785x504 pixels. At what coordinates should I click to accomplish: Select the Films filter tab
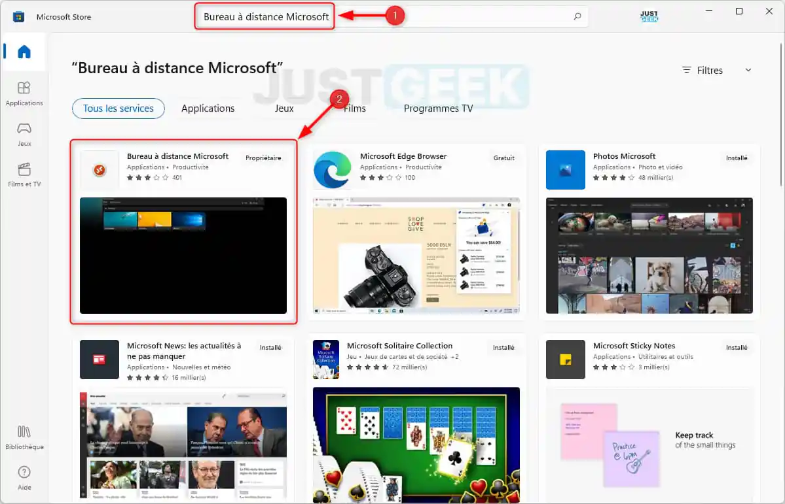tap(355, 109)
